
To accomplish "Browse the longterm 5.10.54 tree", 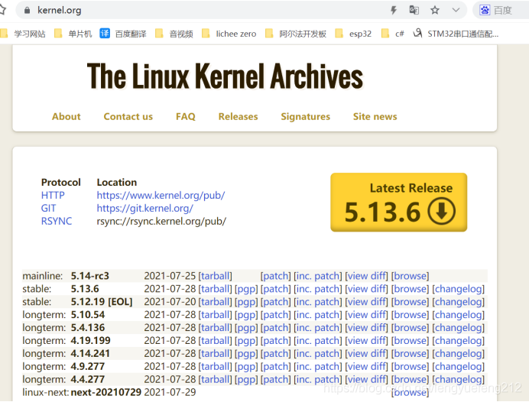I will pyautogui.click(x=411, y=315).
